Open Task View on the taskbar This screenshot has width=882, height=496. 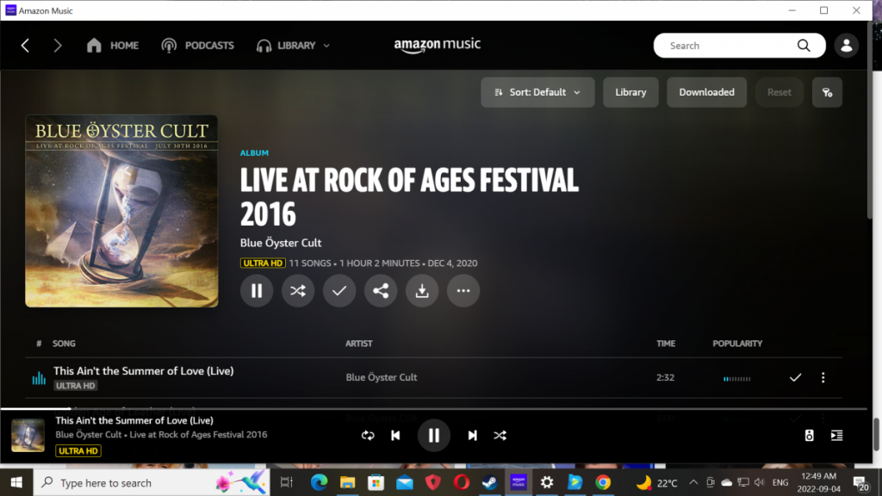pyautogui.click(x=287, y=482)
